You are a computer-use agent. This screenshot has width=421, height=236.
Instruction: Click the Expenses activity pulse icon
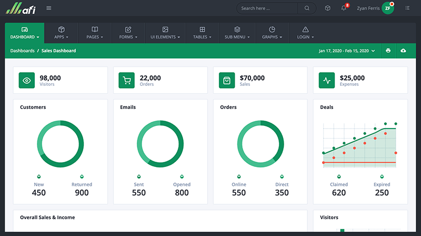click(327, 81)
